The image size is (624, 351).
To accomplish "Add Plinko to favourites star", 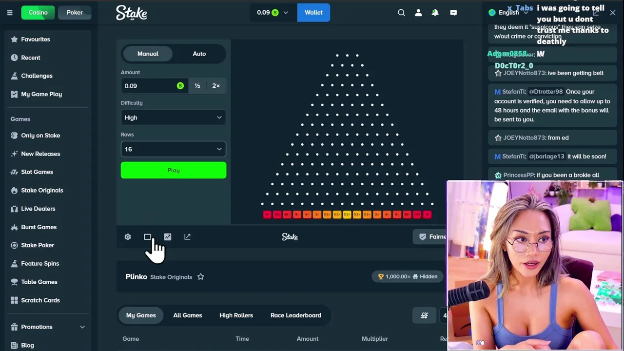I will [x=201, y=277].
